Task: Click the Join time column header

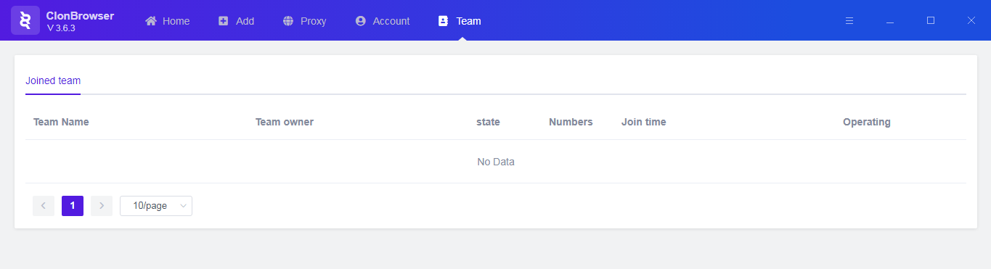Action: (x=644, y=122)
